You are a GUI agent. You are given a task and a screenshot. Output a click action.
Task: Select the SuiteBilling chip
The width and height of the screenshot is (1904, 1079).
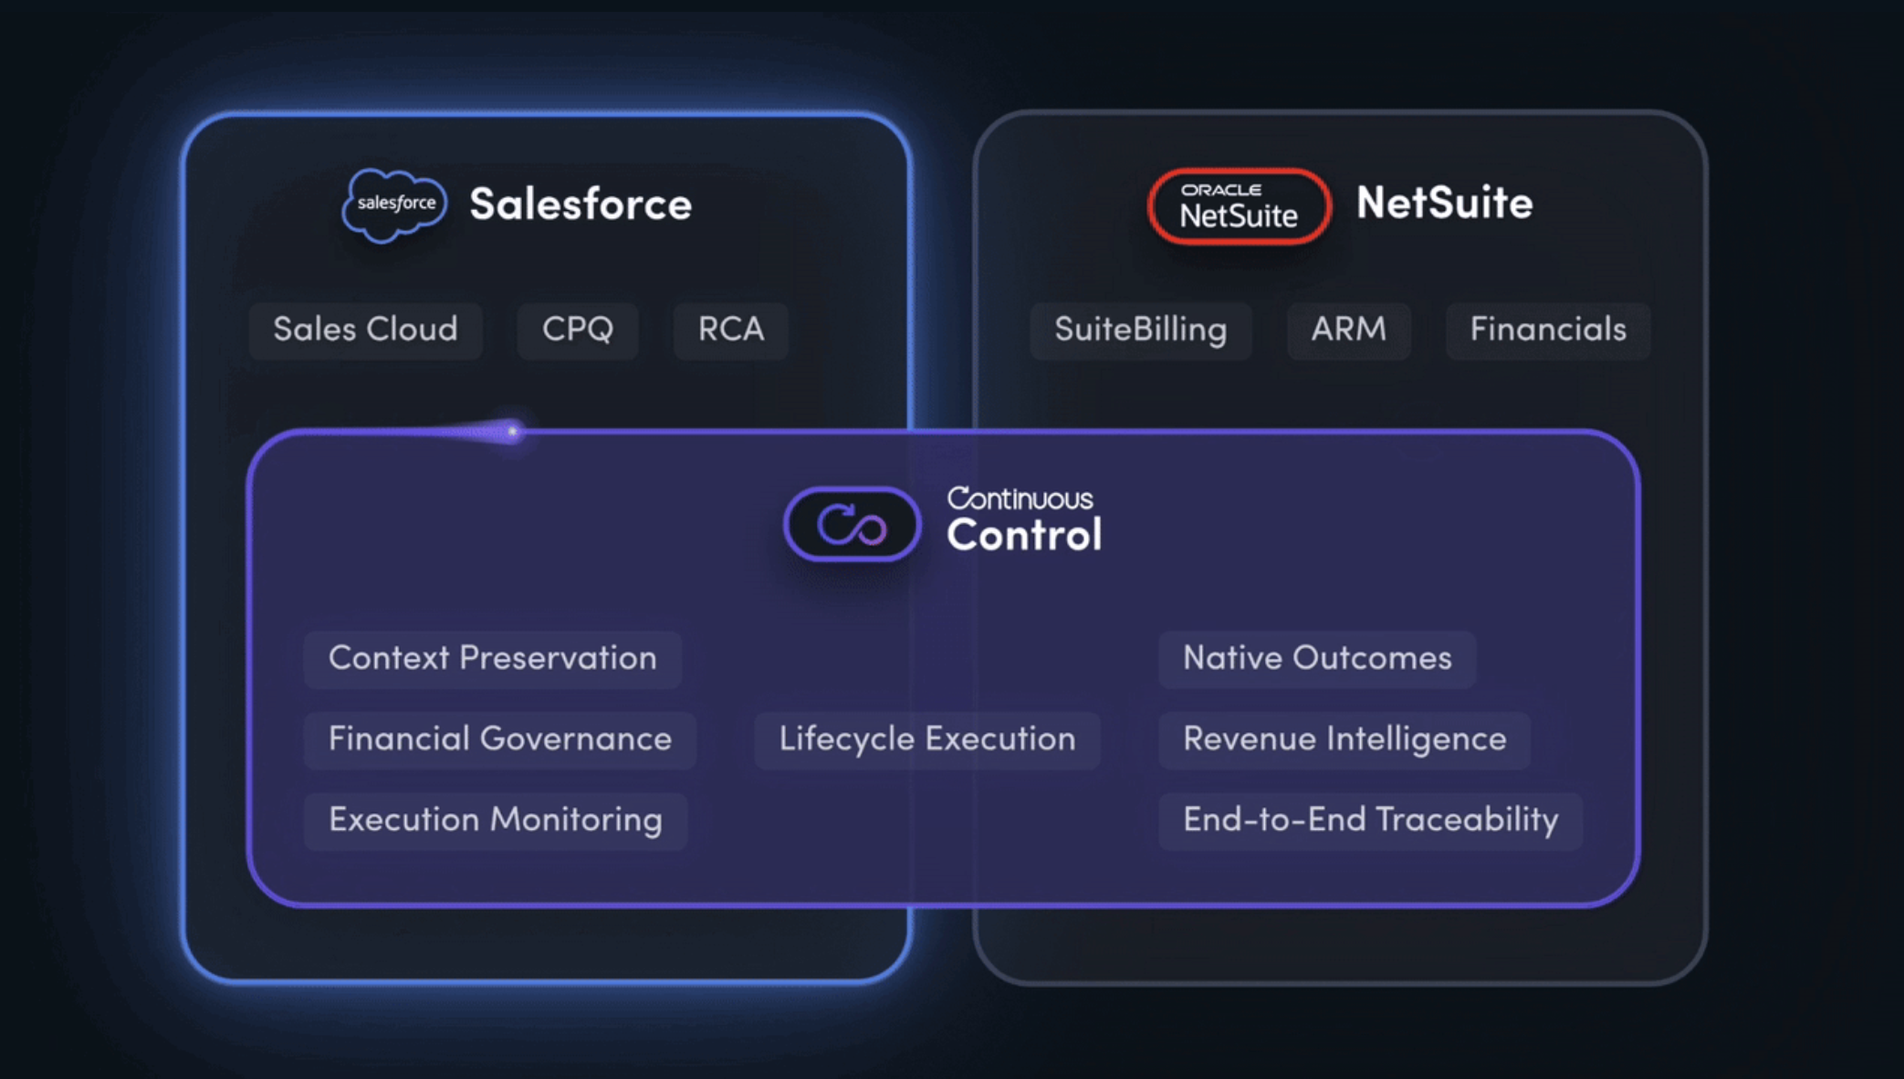coord(1140,330)
